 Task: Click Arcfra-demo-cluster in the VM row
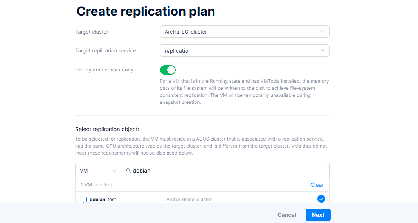pos(189,200)
